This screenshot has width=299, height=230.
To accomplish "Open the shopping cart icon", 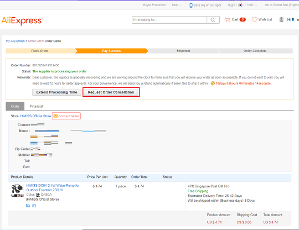I will pyautogui.click(x=228, y=19).
